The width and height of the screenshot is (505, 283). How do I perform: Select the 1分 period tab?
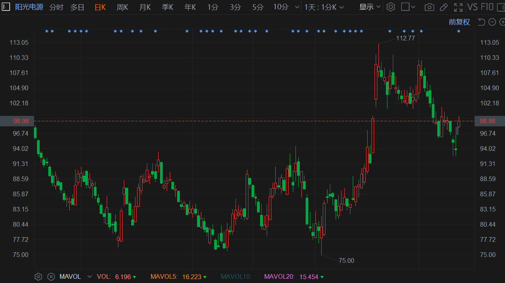click(213, 7)
